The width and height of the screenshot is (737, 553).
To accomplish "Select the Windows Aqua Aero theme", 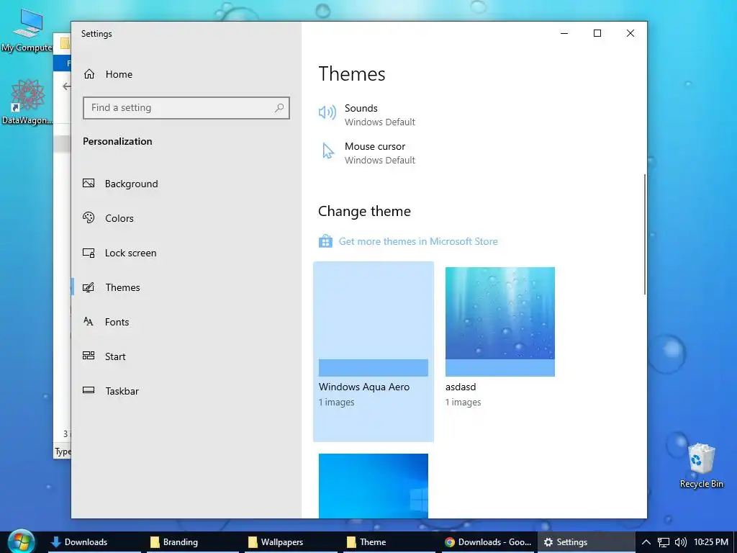I will point(374,351).
